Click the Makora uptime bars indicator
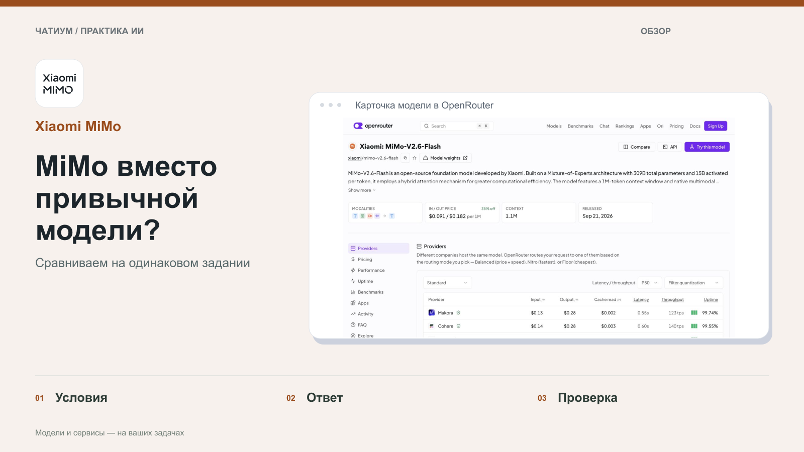Image resolution: width=804 pixels, height=452 pixels. [694, 313]
